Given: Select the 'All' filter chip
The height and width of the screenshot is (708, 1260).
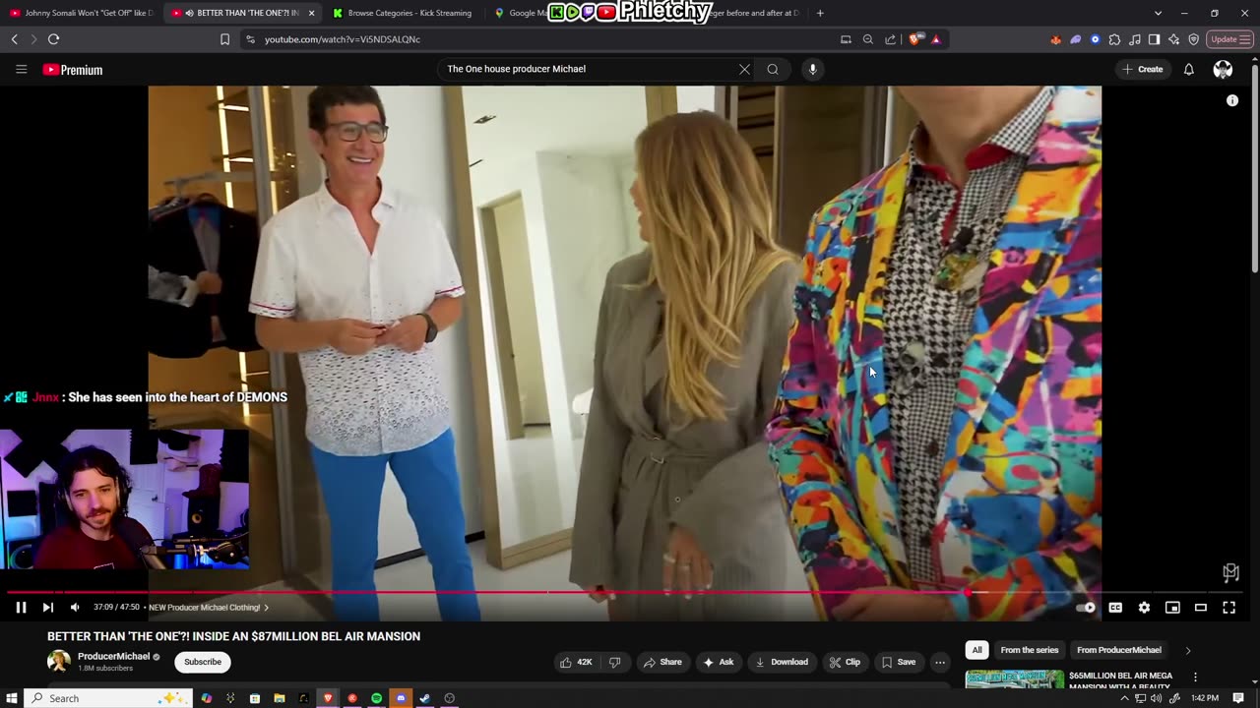Looking at the screenshot, I should [976, 650].
